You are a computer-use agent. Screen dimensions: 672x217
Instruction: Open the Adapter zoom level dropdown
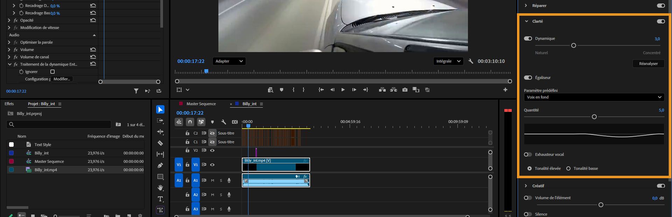(229, 61)
